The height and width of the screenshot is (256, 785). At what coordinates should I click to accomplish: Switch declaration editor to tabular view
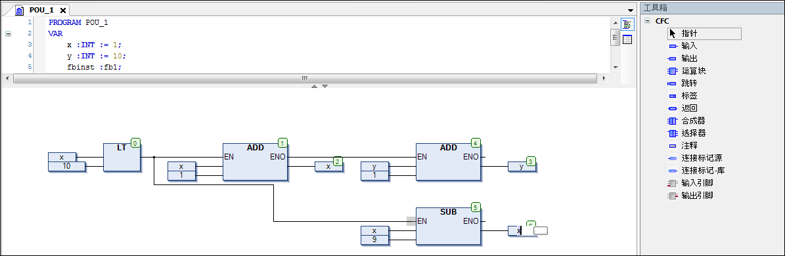coord(627,39)
